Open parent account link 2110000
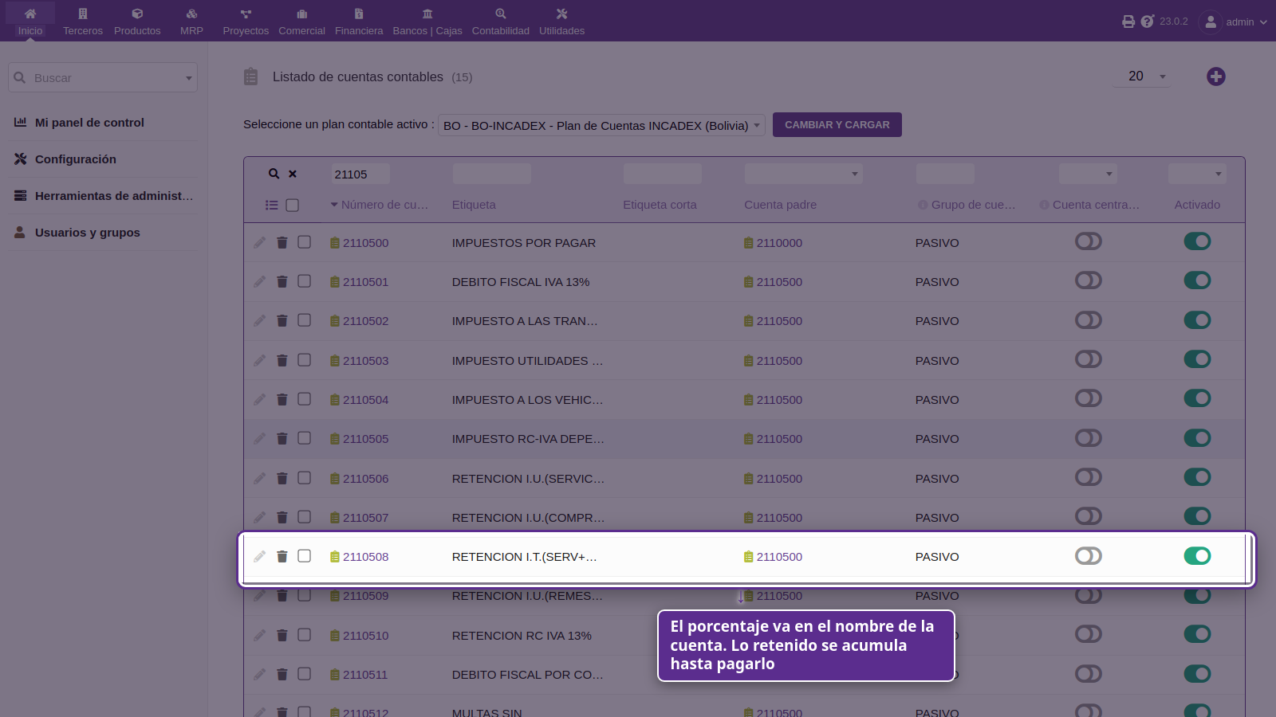 pyautogui.click(x=779, y=242)
